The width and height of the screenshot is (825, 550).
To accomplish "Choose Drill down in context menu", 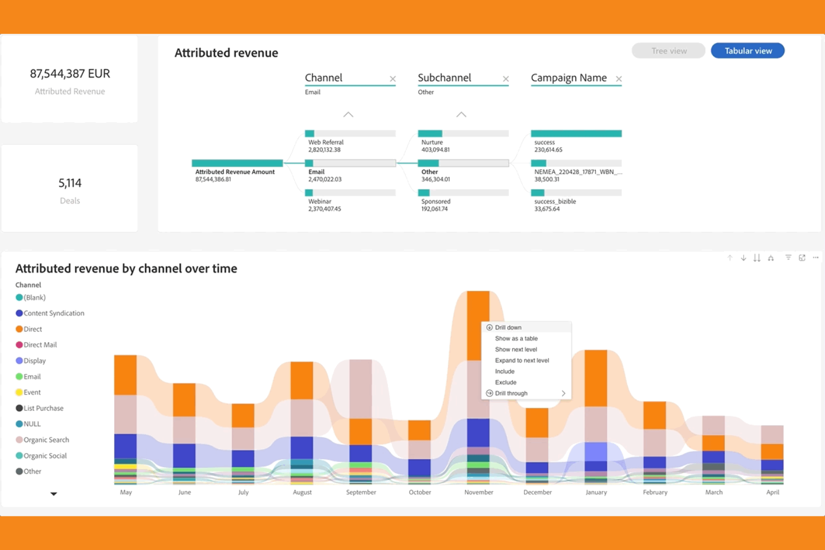I will click(526, 328).
